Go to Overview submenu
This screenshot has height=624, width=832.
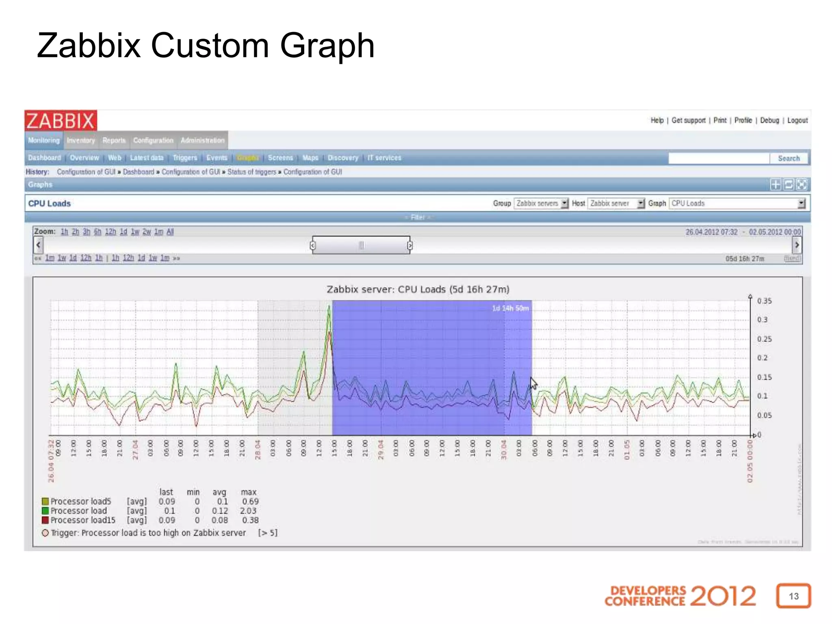84,158
